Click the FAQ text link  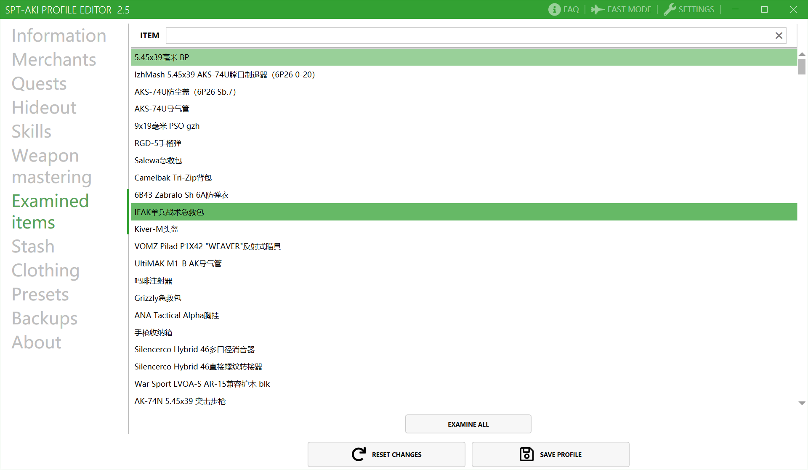pyautogui.click(x=571, y=9)
